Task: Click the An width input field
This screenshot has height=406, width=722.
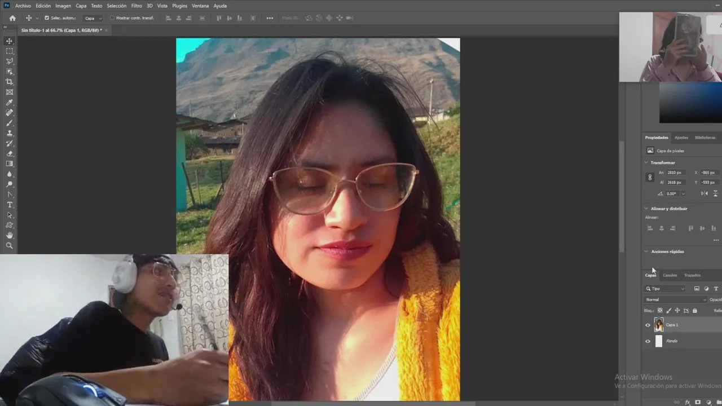Action: (x=676, y=173)
